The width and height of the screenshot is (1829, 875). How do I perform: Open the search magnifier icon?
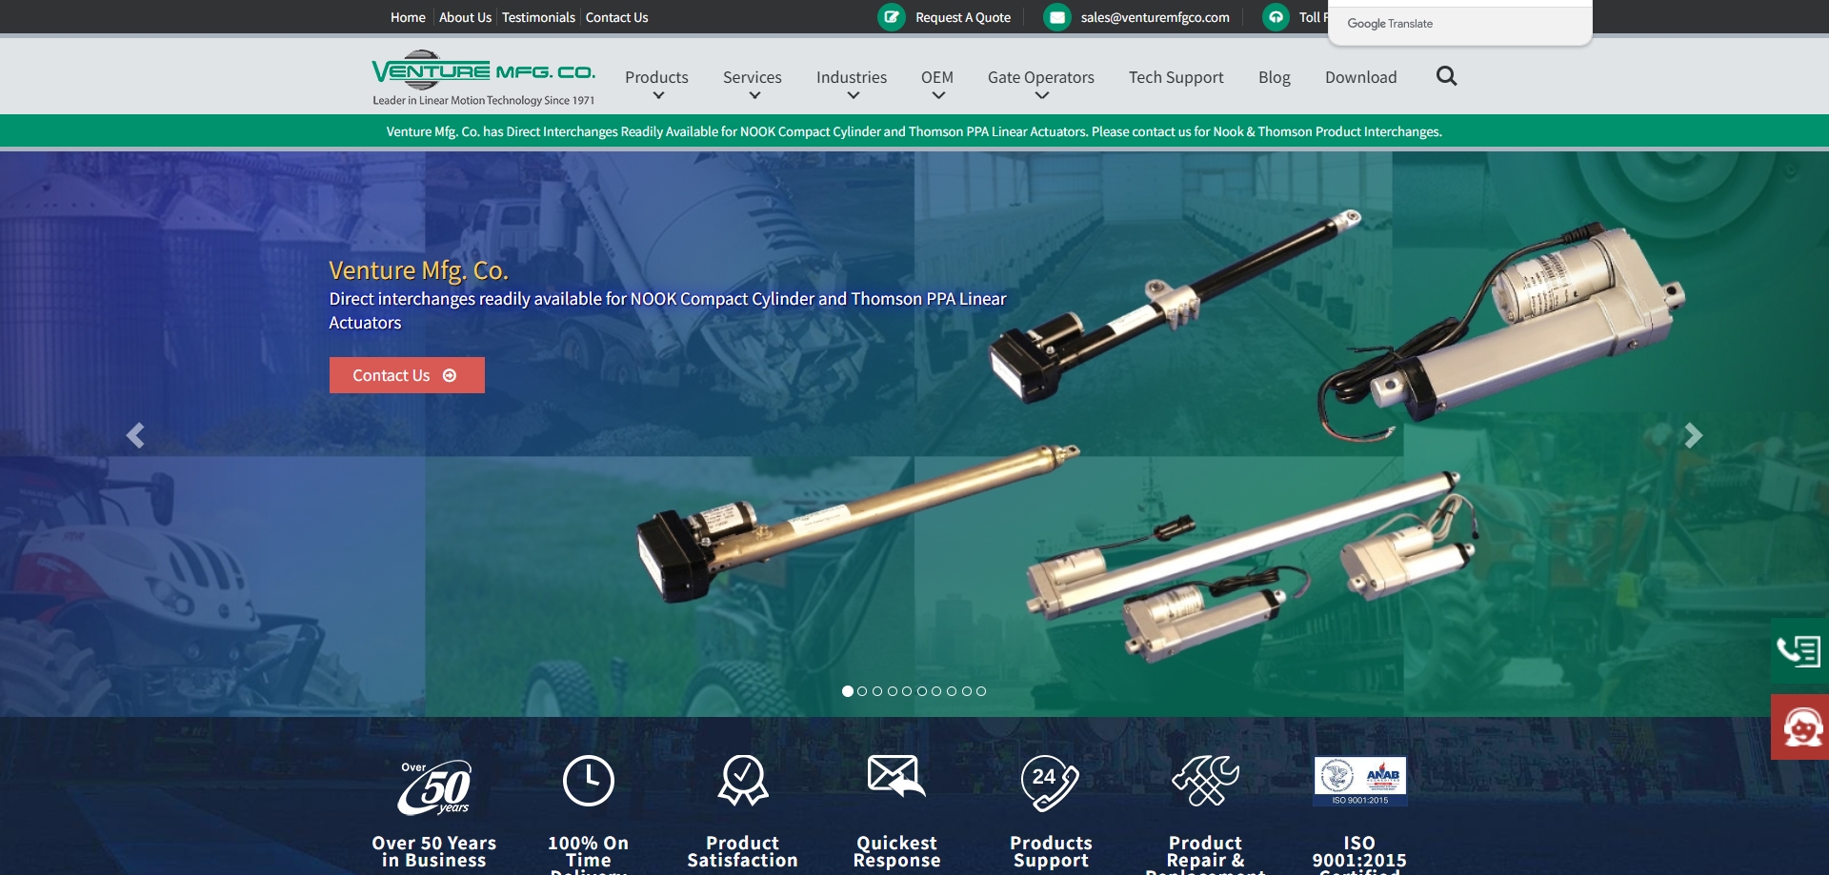[1446, 76]
